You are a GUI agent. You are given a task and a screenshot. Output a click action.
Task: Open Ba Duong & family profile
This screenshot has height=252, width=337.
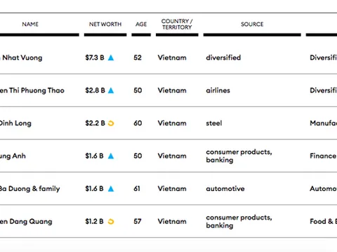pos(30,188)
